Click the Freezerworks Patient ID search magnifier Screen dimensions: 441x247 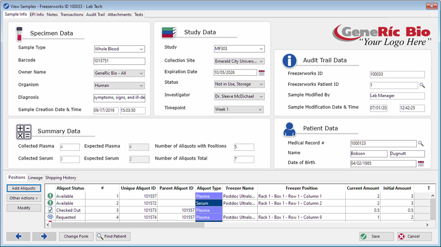[x=422, y=85]
